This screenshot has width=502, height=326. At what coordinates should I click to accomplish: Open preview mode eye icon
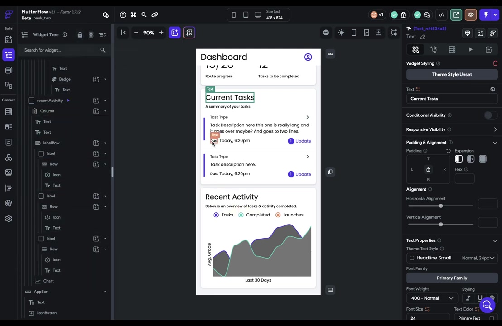tap(471, 15)
